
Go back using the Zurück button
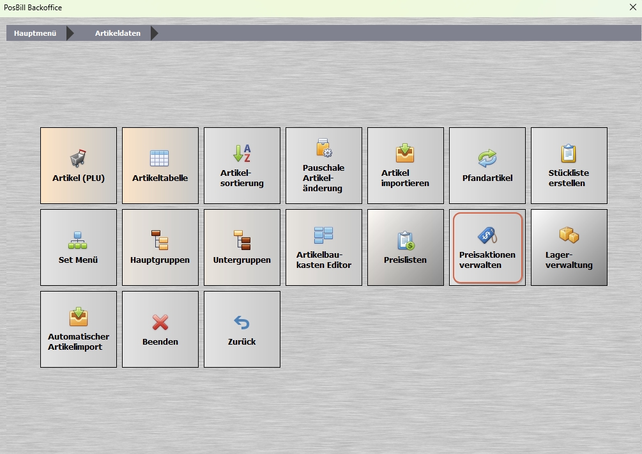(242, 329)
